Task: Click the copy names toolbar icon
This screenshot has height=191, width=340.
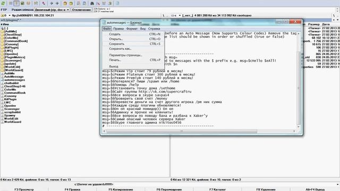Action: tap(110, 3)
